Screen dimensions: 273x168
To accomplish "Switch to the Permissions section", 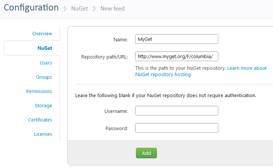I will click(39, 91).
